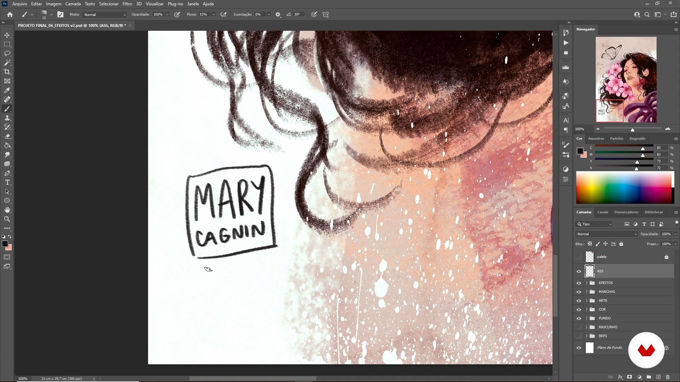Click the horizontal canvas scrollbar
680x382 pixels.
253,378
